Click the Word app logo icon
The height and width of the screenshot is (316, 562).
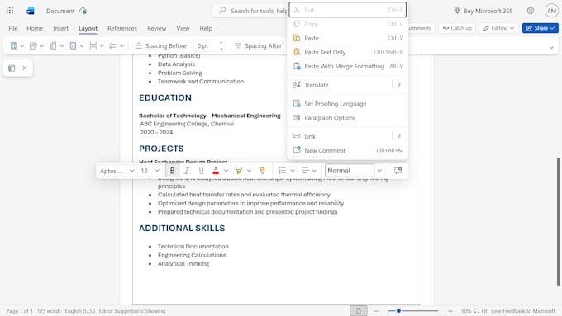[31, 11]
